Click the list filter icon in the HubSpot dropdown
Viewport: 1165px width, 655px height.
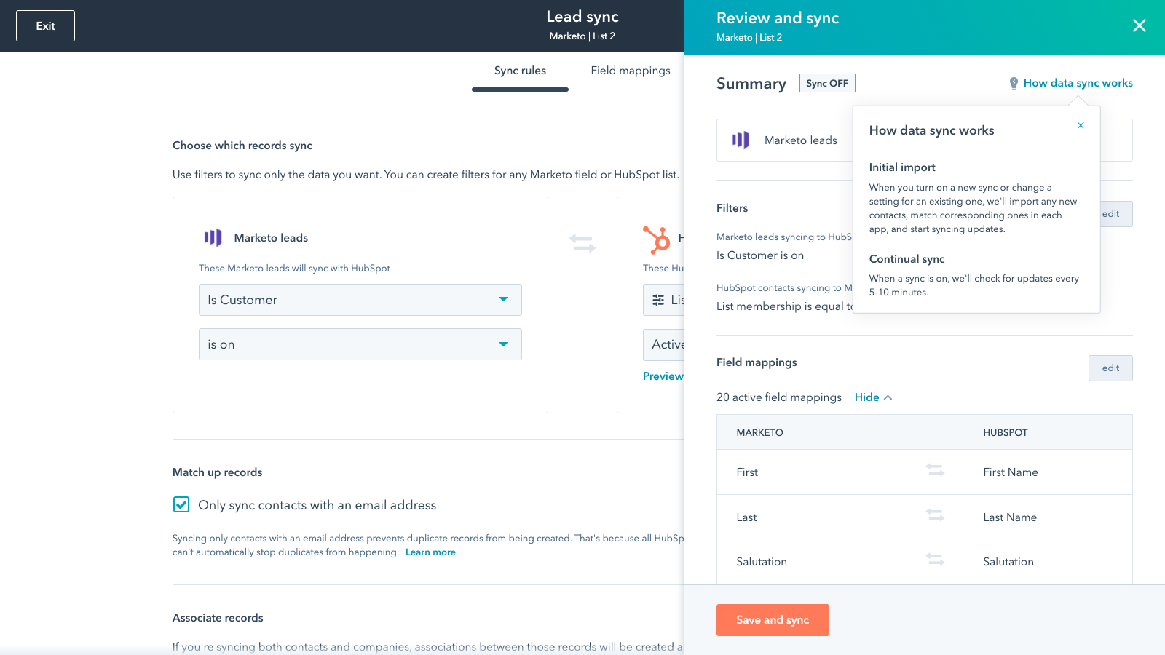657,300
